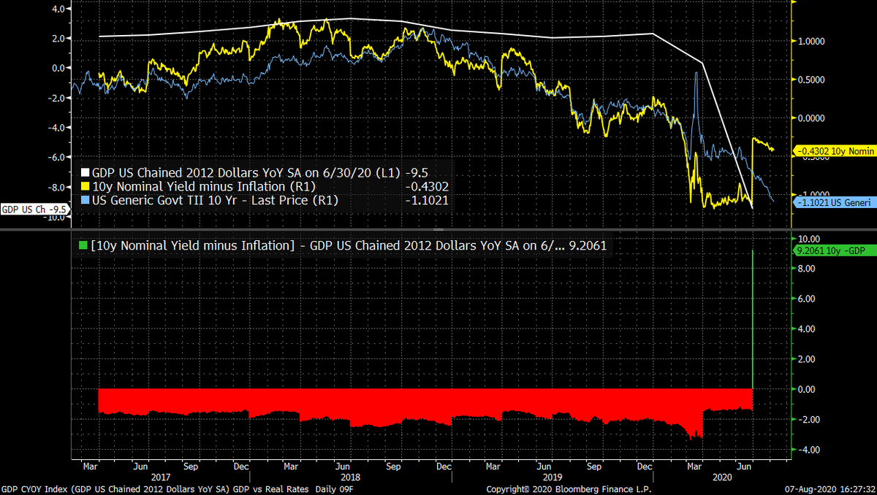Screen dimensions: 877x495
Task: Click the green swatch in the lower panel legend
Action: pos(85,246)
